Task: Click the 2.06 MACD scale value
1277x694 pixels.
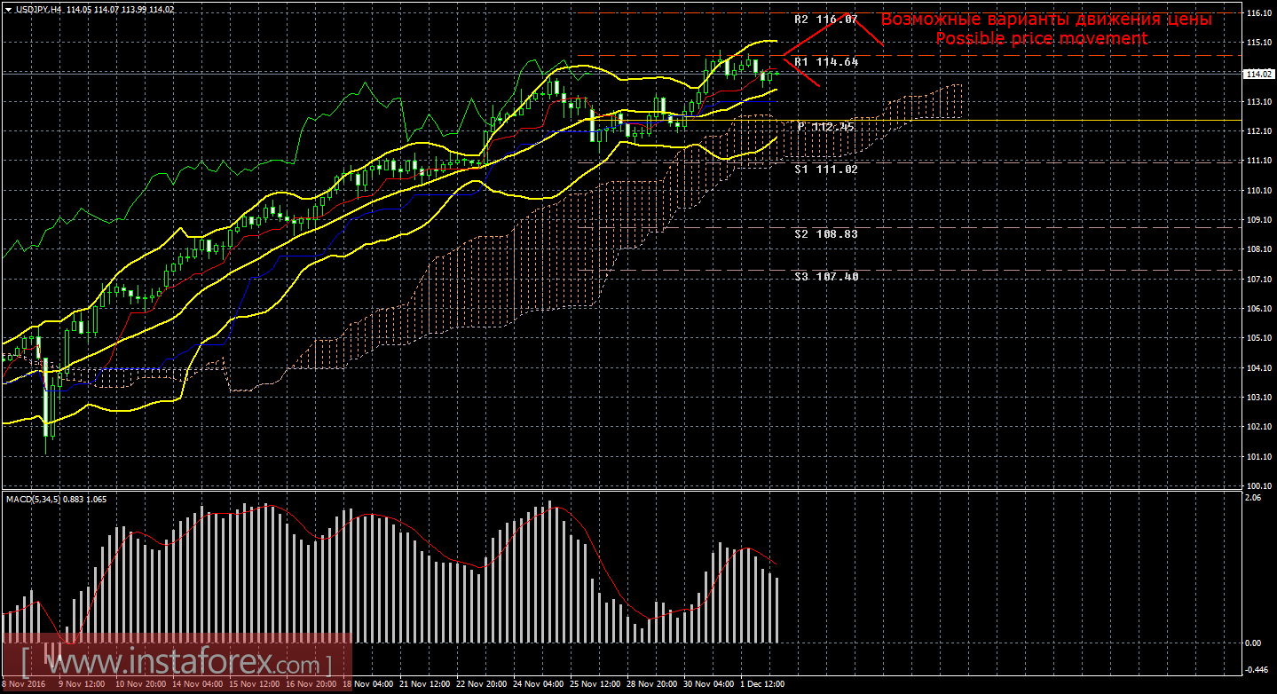Action: 1253,499
